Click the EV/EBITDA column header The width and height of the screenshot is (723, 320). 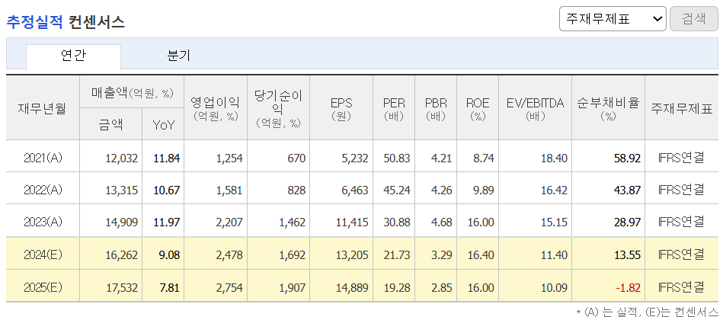pyautogui.click(x=535, y=108)
